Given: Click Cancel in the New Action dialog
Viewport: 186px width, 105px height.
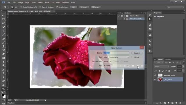Looking at the screenshot, I should click(137, 57).
